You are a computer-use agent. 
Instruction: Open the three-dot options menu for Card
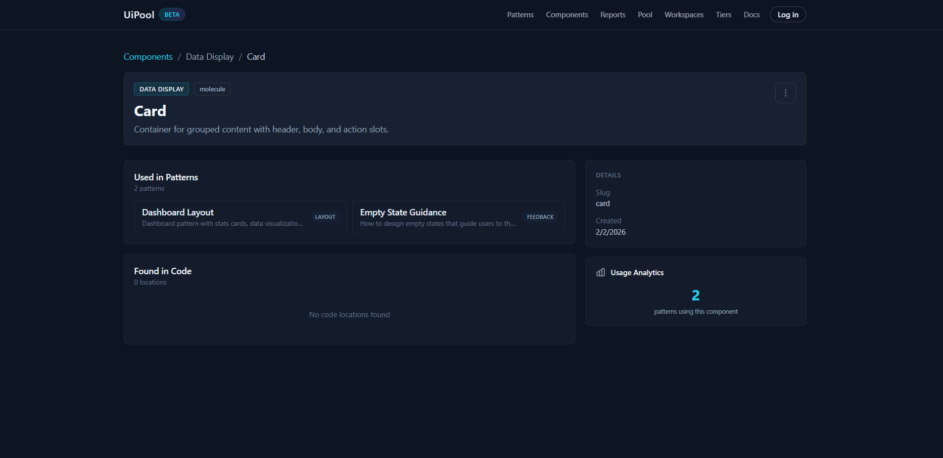point(785,93)
